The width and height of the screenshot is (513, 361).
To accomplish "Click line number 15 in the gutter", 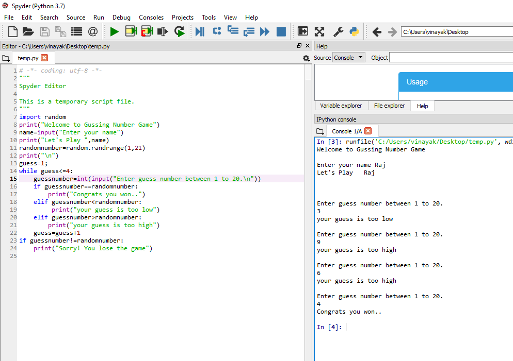I will pos(13,179).
